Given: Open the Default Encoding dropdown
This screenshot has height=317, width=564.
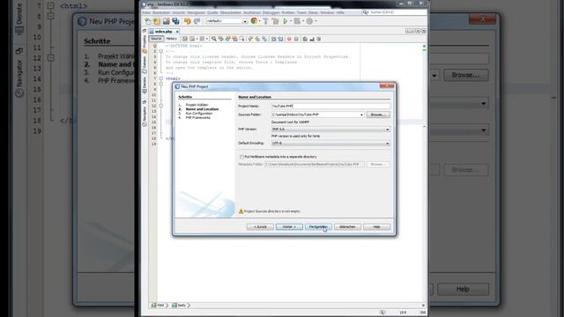Looking at the screenshot, I should tap(330, 144).
